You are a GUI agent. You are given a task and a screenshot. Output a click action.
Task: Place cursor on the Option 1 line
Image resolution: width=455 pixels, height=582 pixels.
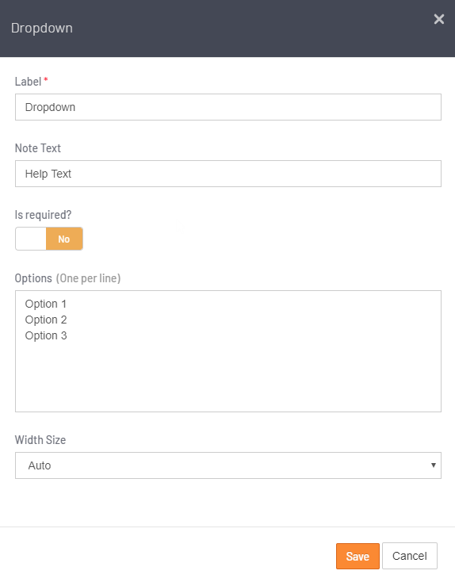point(46,304)
